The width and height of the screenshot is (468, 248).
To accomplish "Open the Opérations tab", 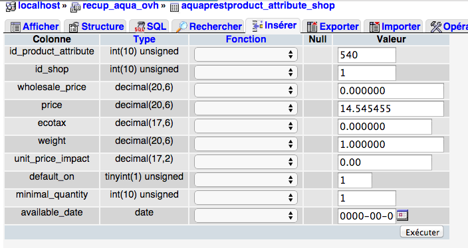I will click(447, 27).
